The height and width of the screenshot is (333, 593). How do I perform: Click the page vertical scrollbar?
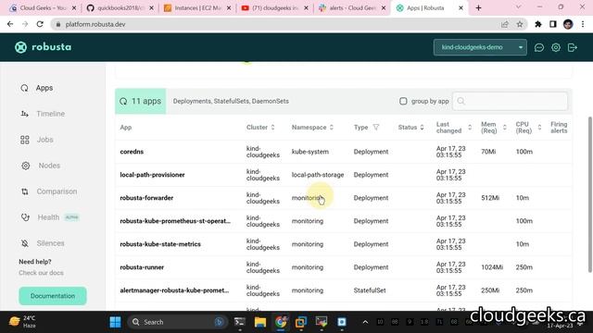tap(589, 194)
